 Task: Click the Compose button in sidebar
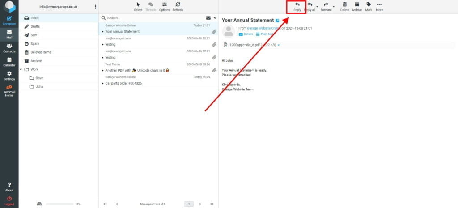(x=9, y=21)
